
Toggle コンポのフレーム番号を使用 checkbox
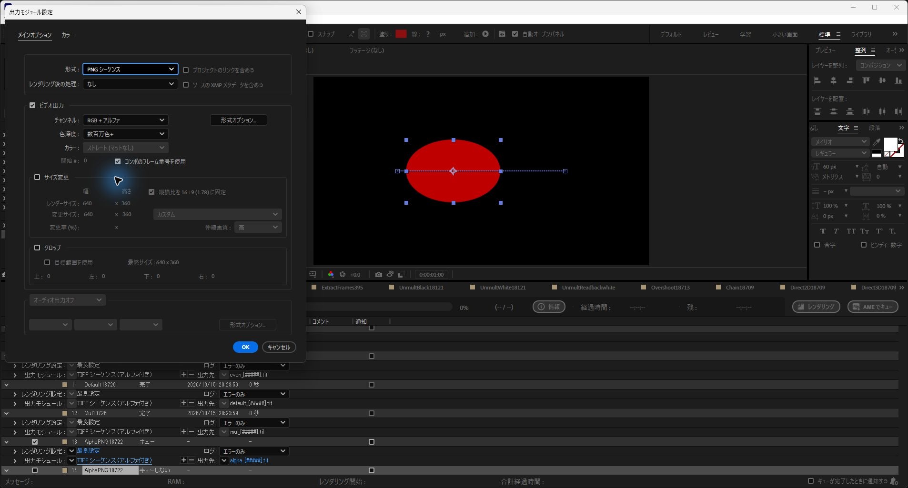point(118,161)
